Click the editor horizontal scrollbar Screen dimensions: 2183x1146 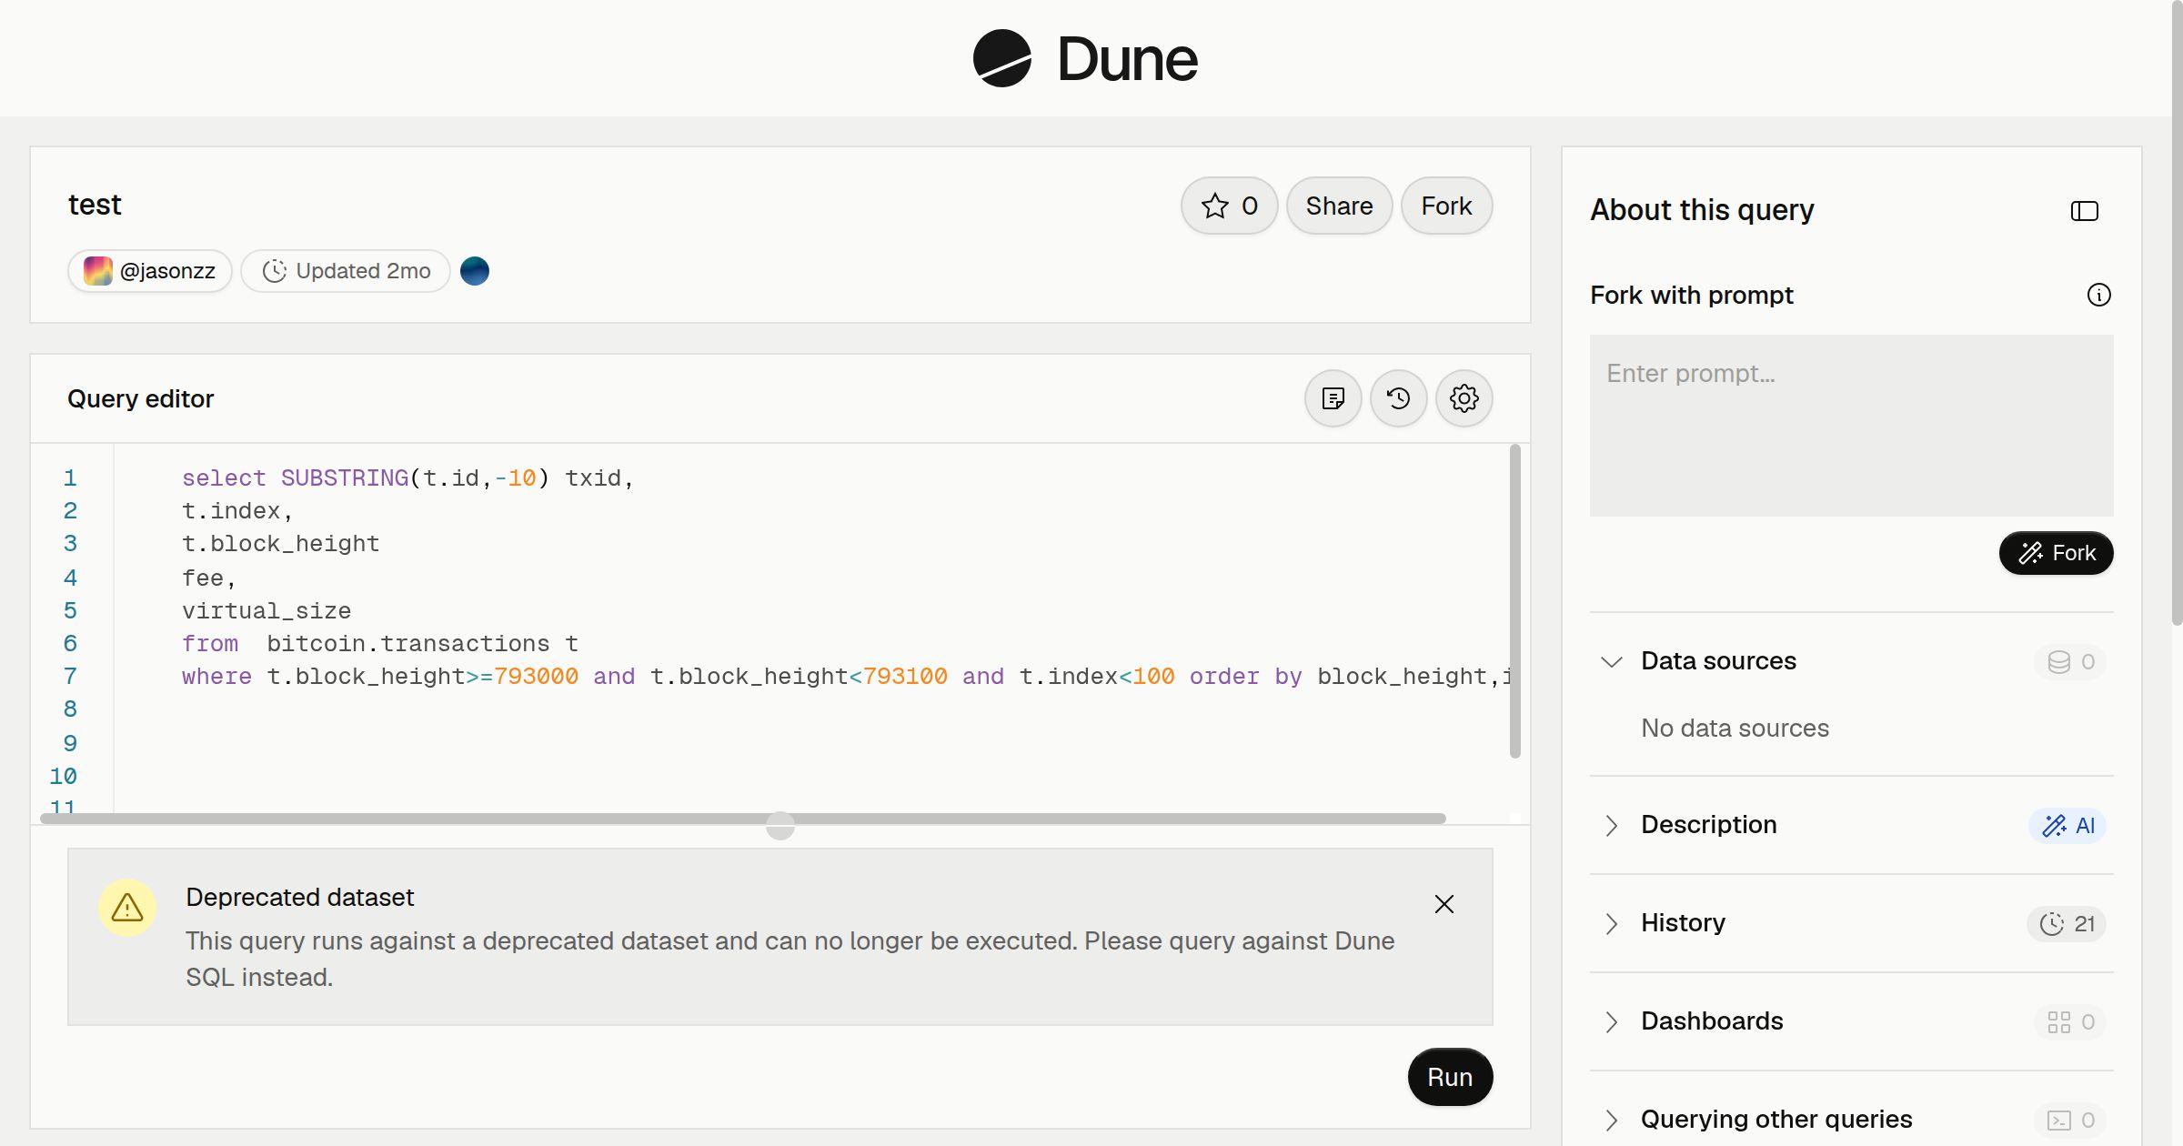coord(743,819)
